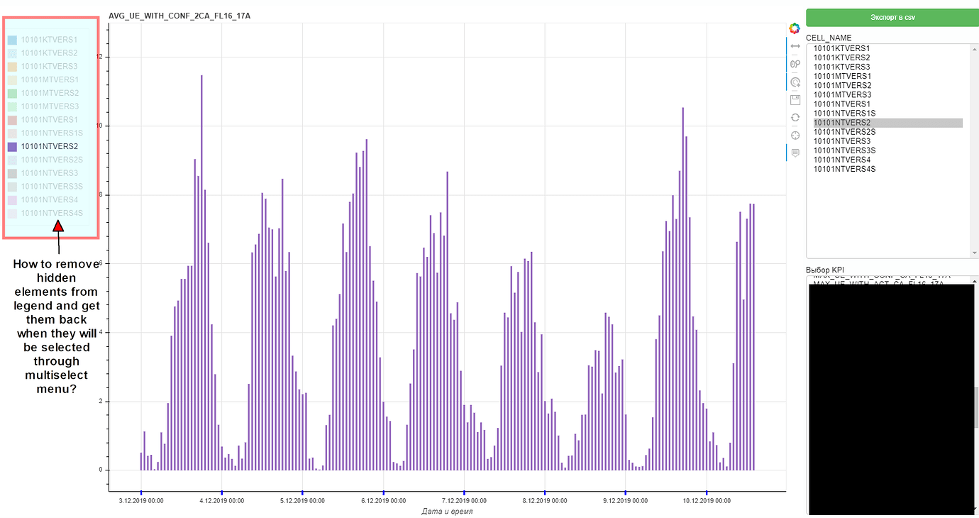
Task: Enable the wheel zoom tool
Action: 795,64
